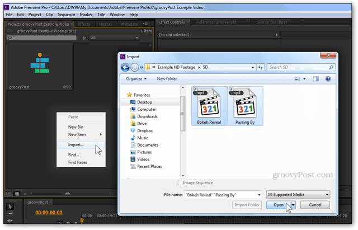Adjust the project panel thumbnail zoom slider
The image size is (358, 230).
tap(31, 194)
